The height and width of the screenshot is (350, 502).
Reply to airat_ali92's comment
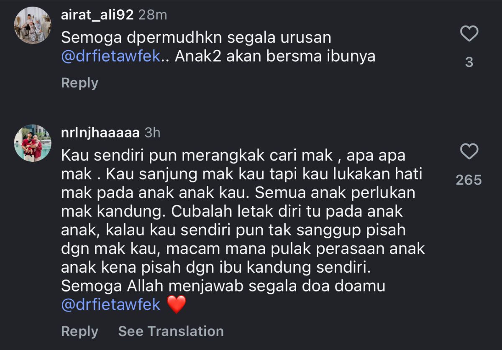[79, 83]
